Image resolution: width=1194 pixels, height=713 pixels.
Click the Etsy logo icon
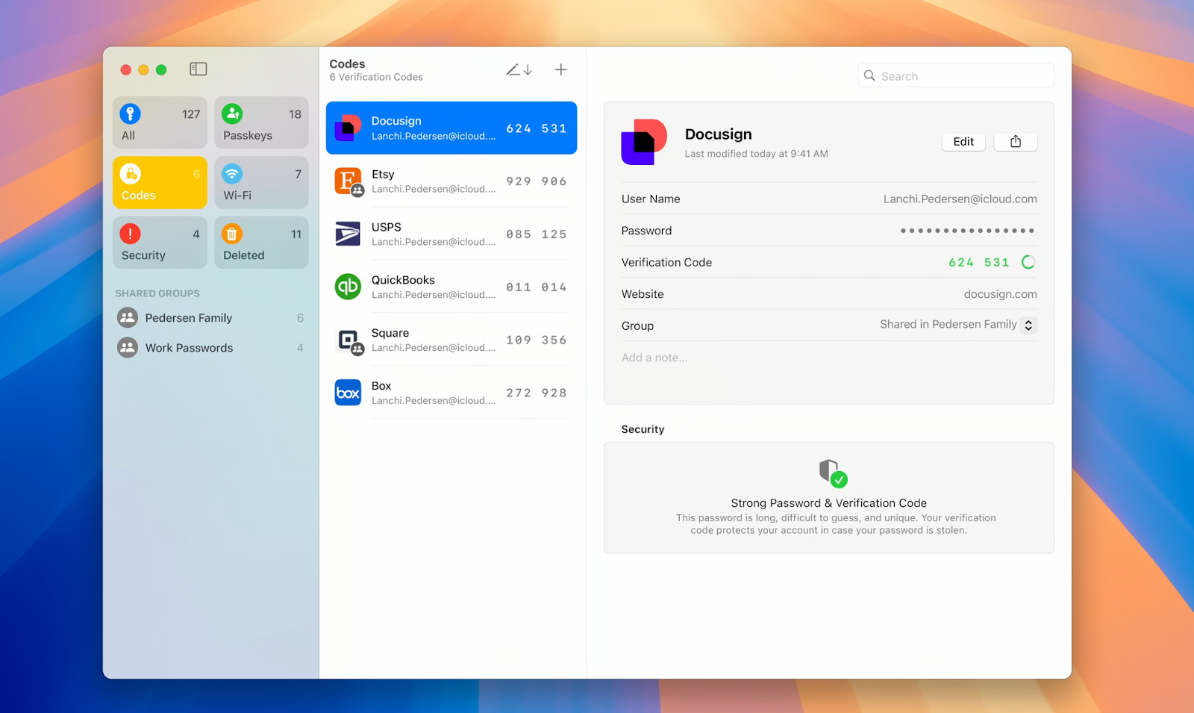tap(348, 181)
